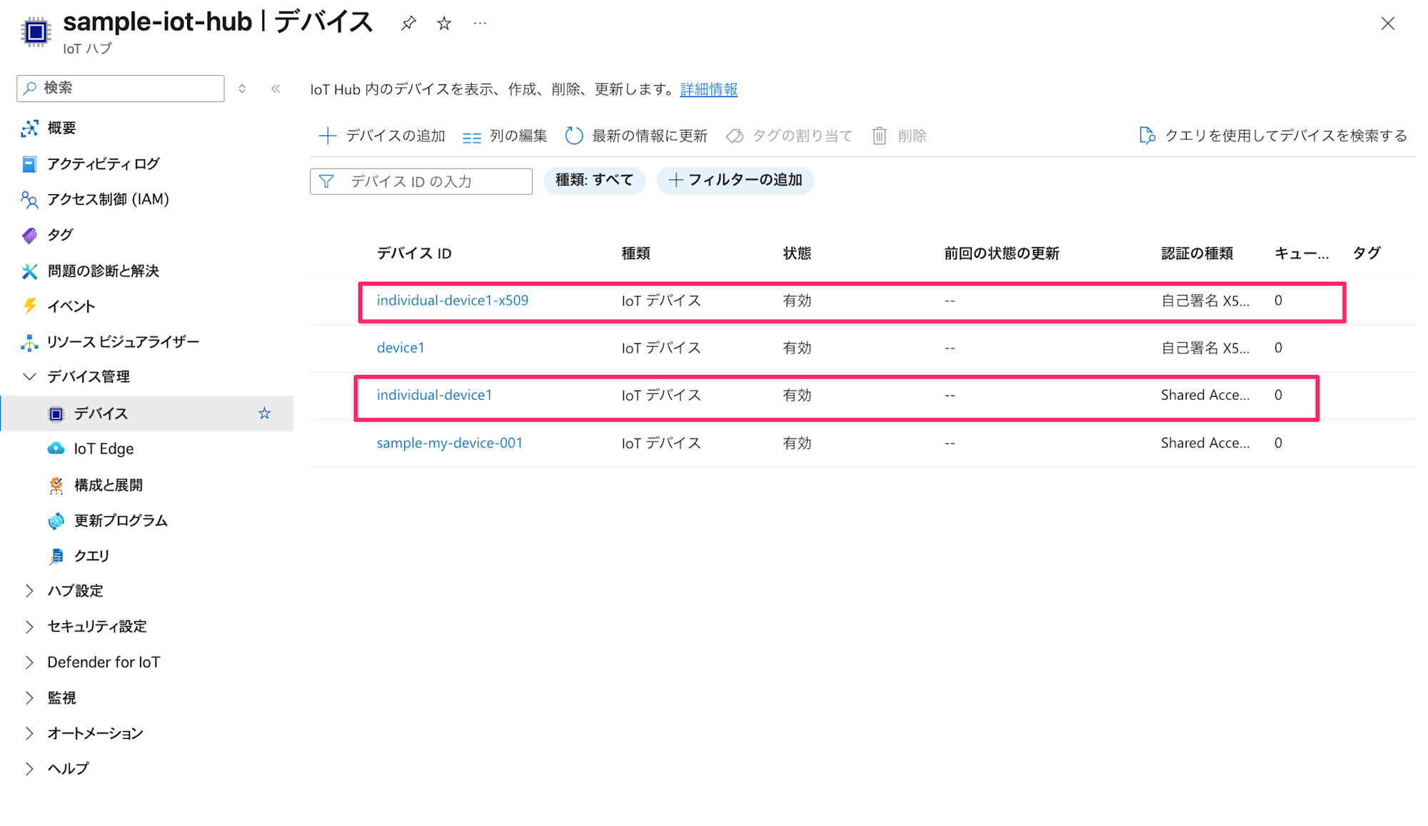This screenshot has width=1428, height=826.
Task: Sort by 種類 column header
Action: click(x=635, y=253)
